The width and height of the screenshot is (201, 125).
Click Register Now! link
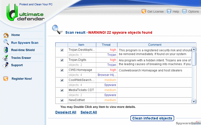click(x=22, y=79)
